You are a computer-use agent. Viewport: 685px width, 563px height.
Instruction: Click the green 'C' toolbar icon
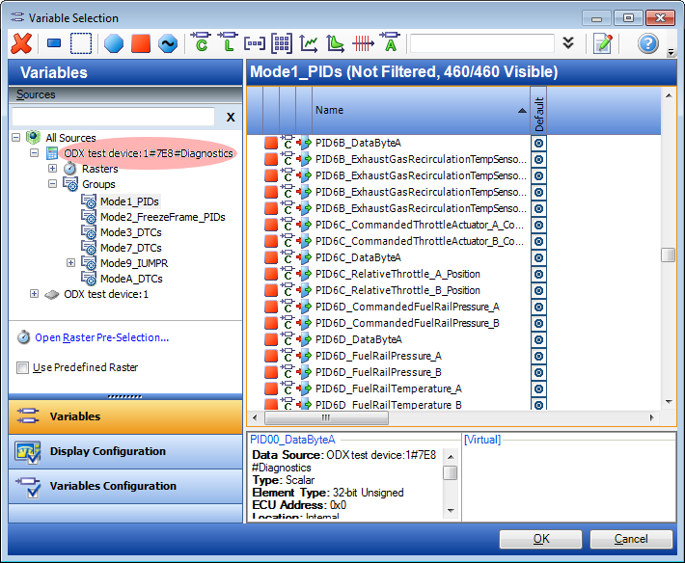tap(201, 43)
